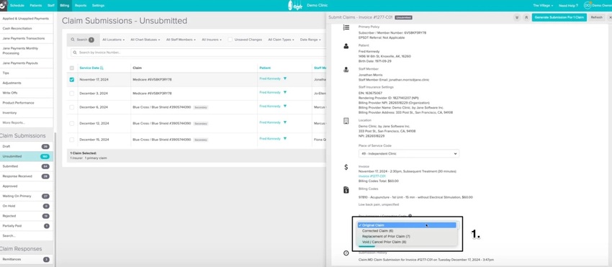Click filter triangle beside Fred Kennedy, December 12 row

point(285,122)
